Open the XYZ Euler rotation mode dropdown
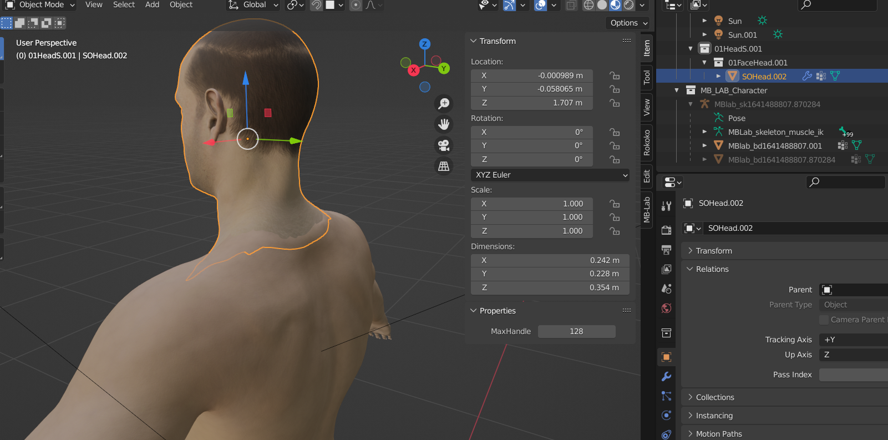 tap(550, 175)
